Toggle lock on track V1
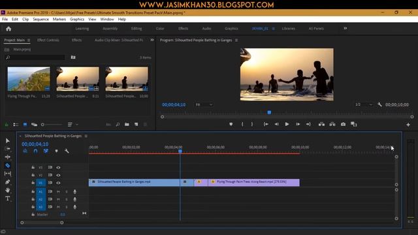This screenshot has width=418, height=235. click(33, 183)
